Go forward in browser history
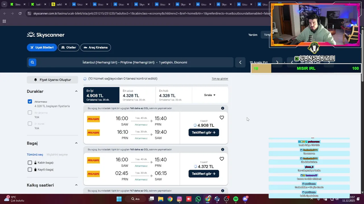 12,13
